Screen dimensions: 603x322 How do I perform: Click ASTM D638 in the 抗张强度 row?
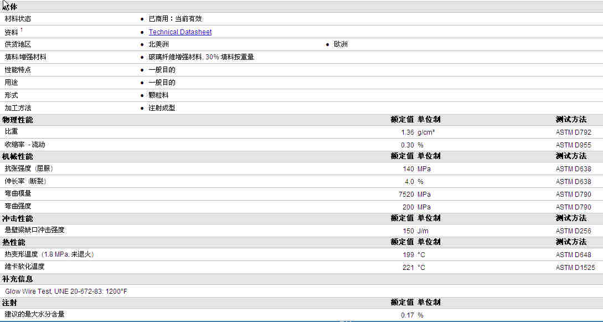coord(574,169)
